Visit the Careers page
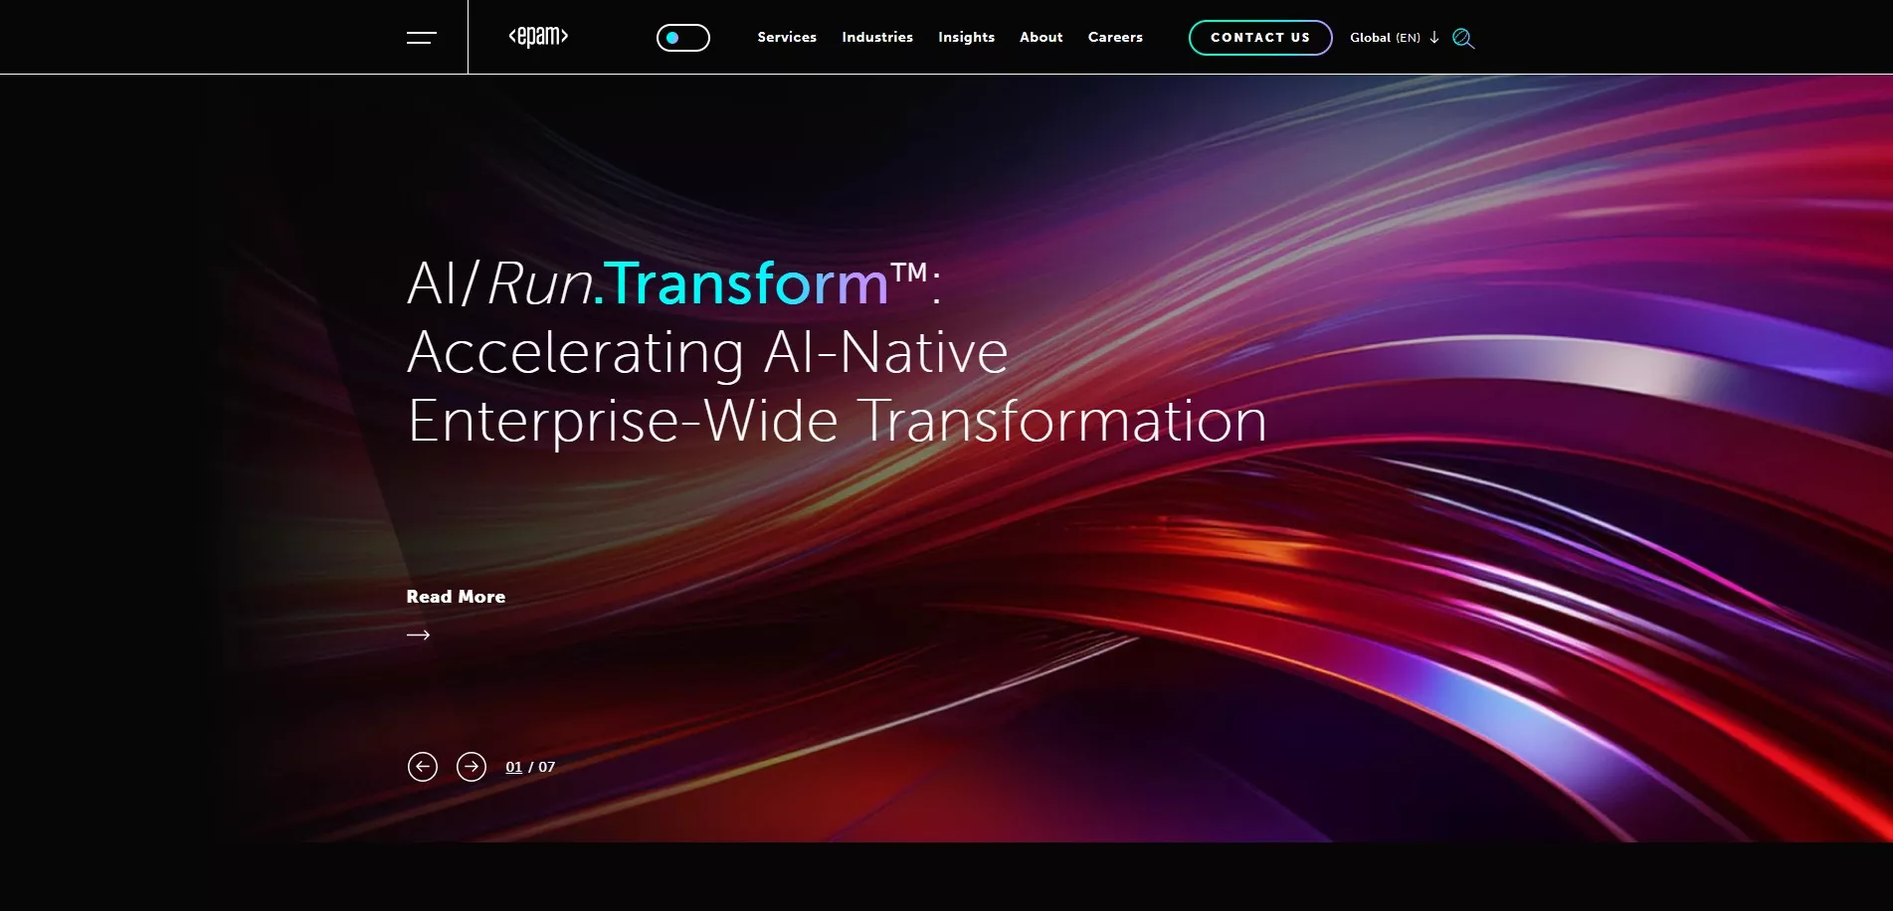The width and height of the screenshot is (1893, 911). pos(1115,37)
